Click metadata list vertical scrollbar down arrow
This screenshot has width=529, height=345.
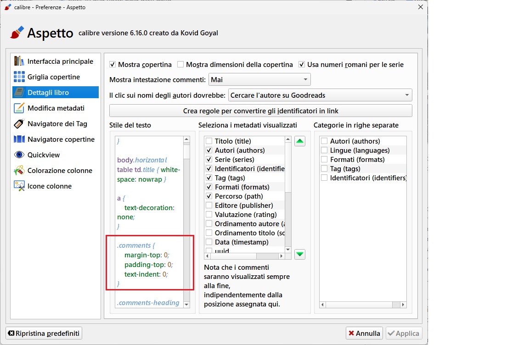click(x=288, y=250)
